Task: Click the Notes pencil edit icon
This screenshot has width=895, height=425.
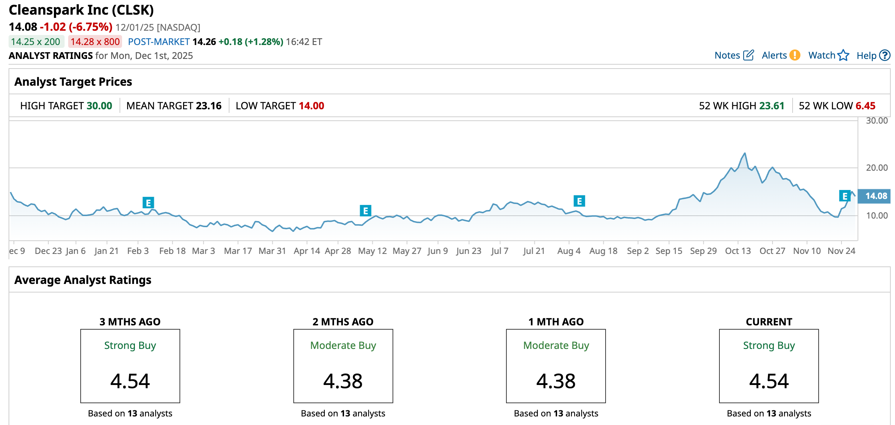Action: [x=748, y=55]
